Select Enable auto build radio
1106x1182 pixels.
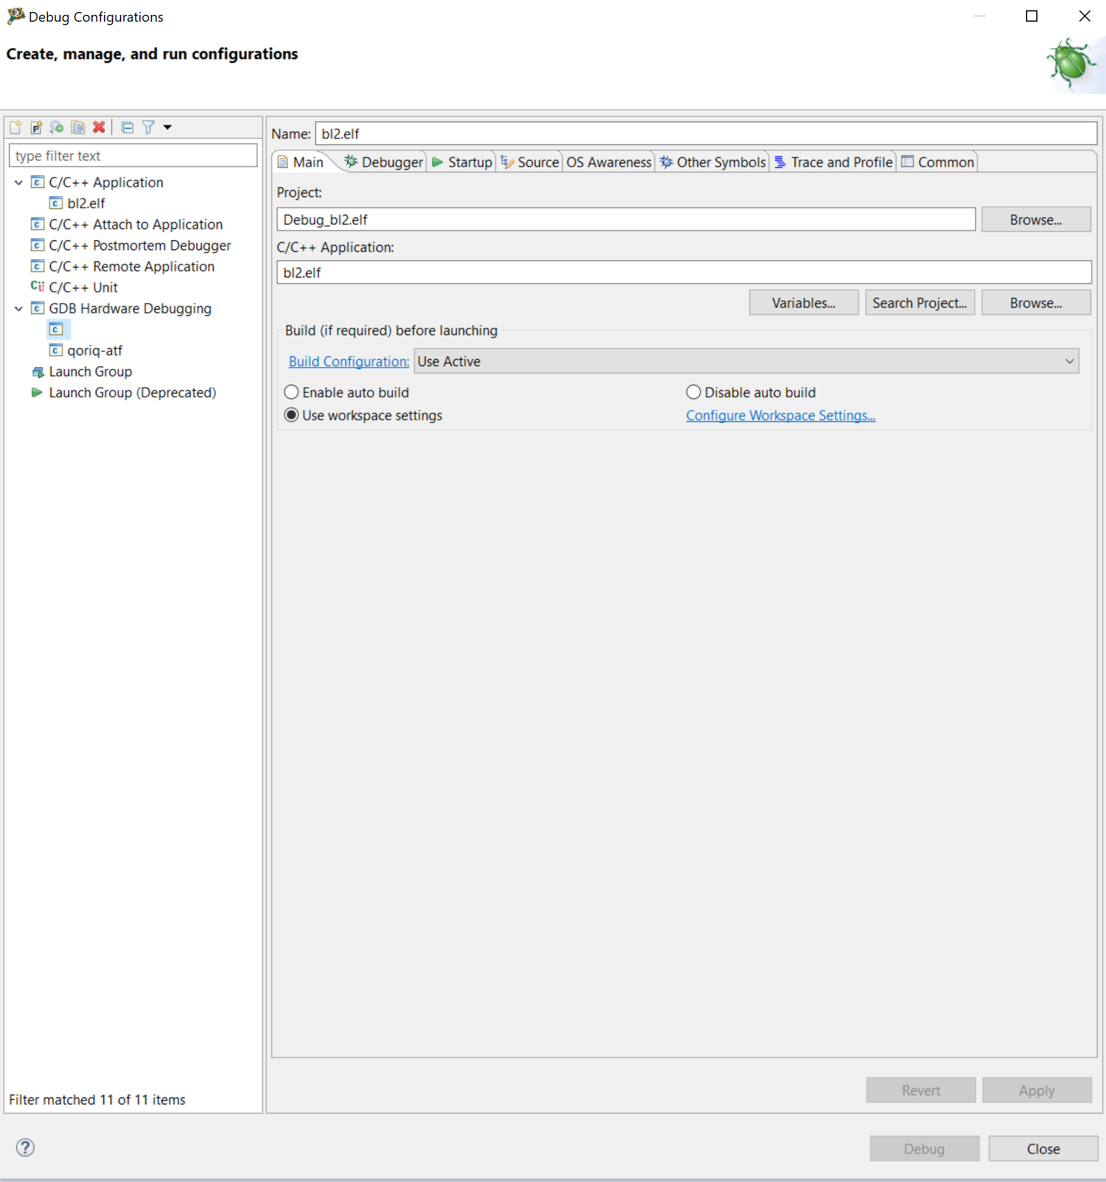[291, 392]
